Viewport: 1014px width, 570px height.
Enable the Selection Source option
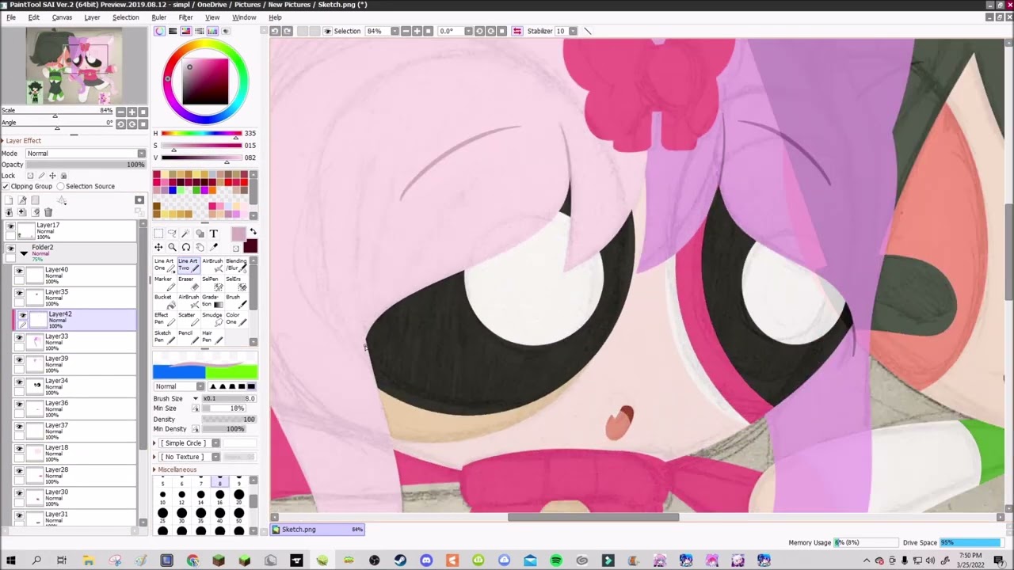(60, 186)
